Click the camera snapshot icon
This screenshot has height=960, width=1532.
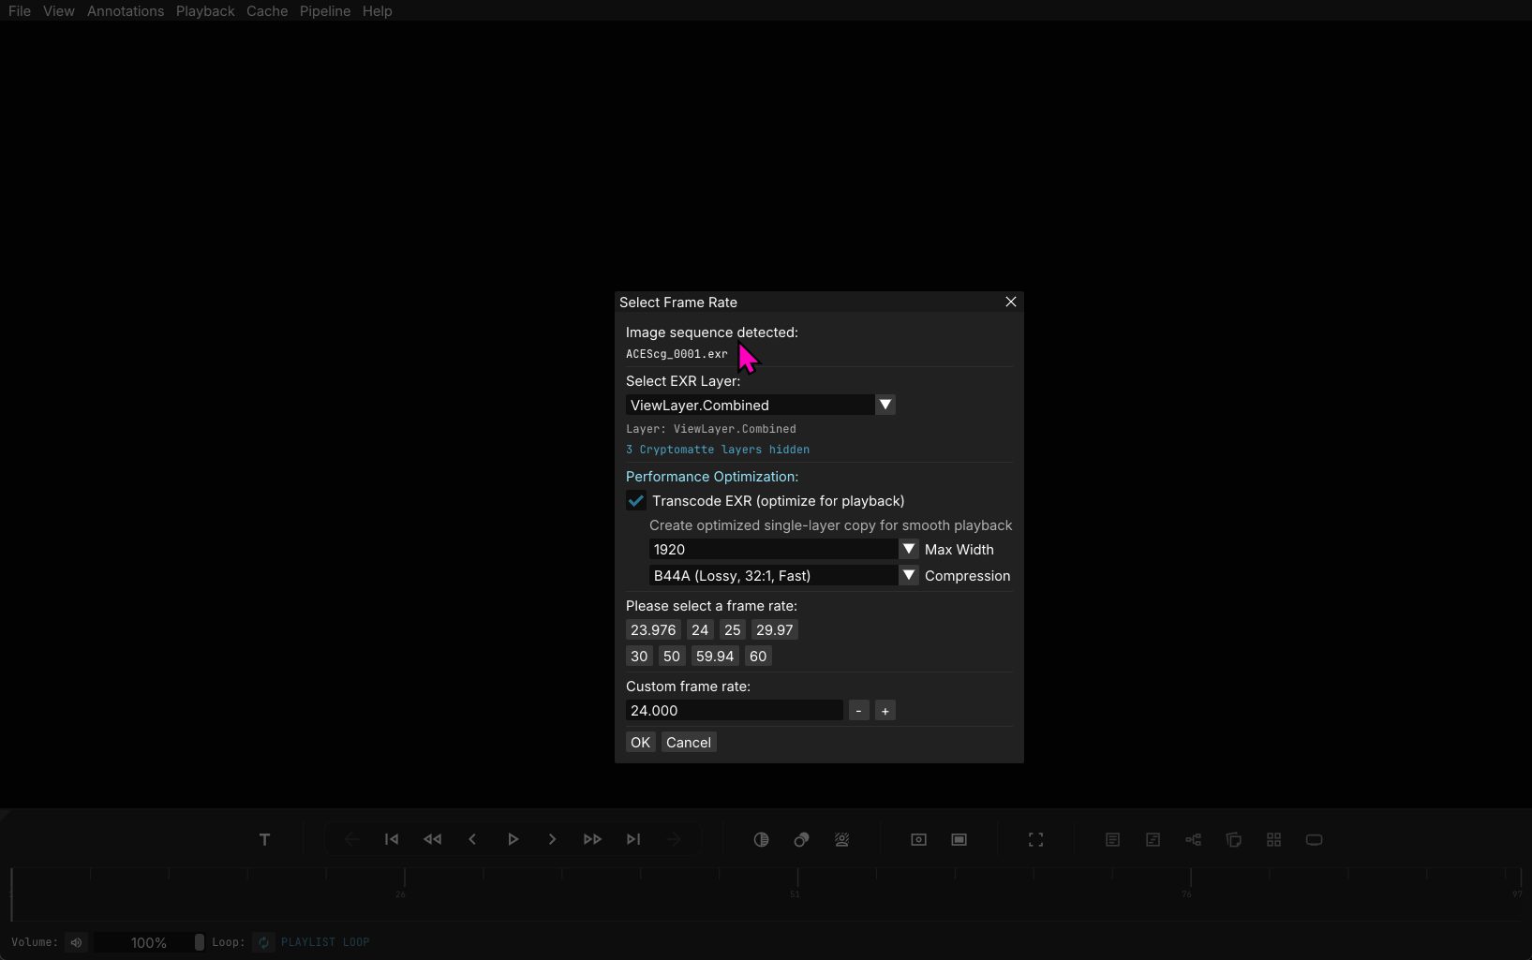[x=918, y=839]
